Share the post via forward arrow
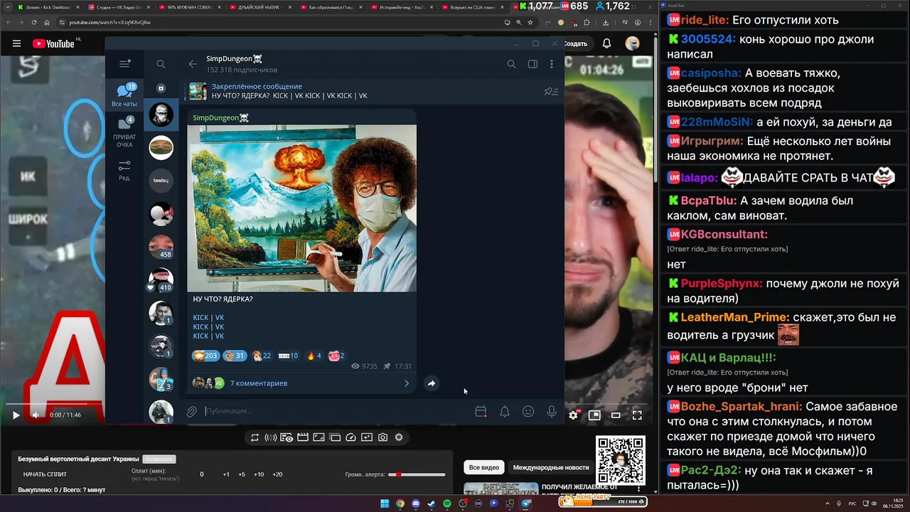Viewport: 910px width, 512px height. click(x=431, y=383)
